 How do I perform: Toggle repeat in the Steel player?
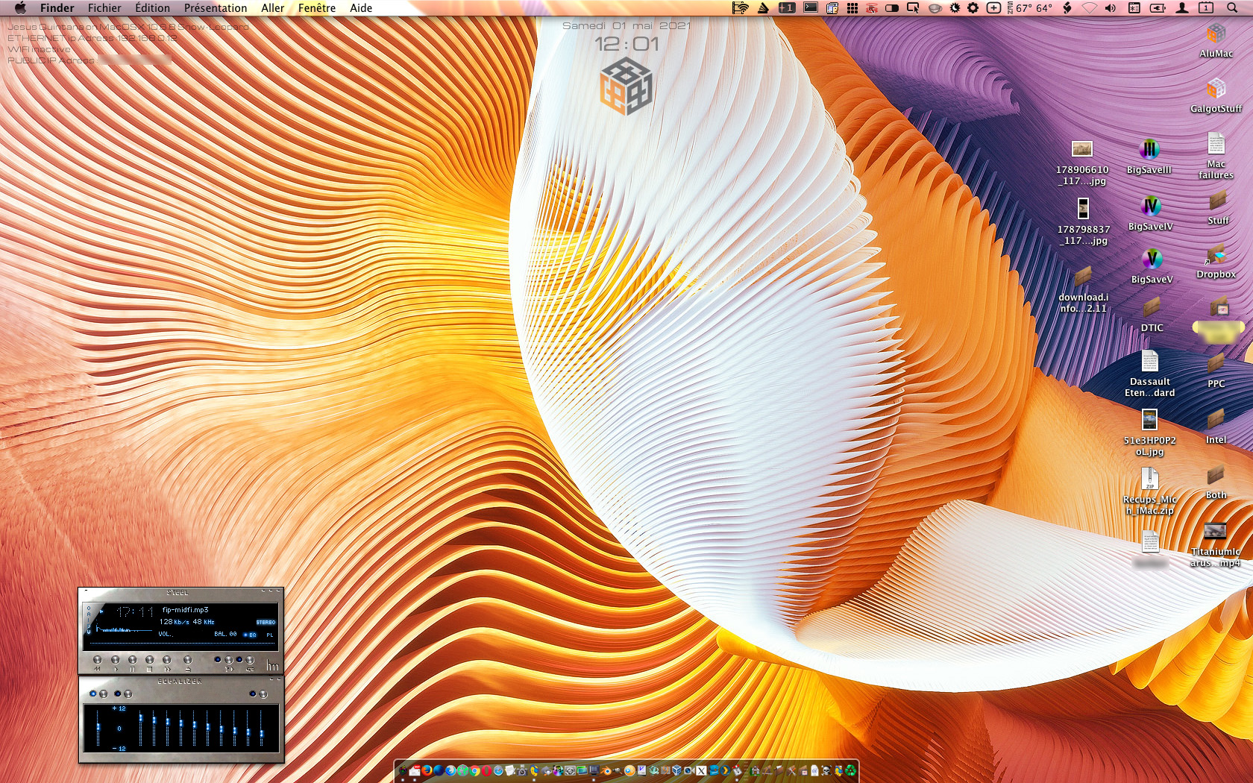[250, 660]
